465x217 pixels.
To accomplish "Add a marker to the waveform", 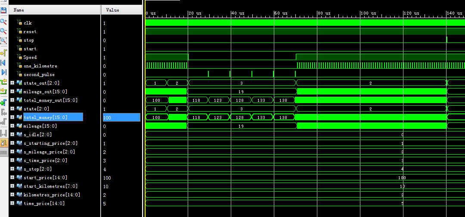I will 3,103.
